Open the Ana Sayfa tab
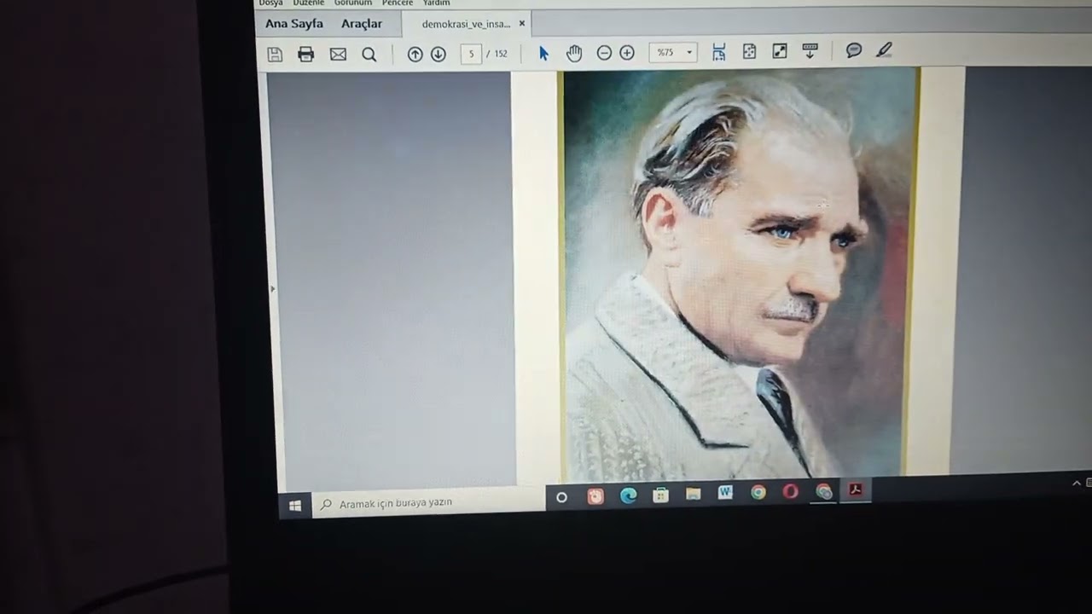The image size is (1092, 614). (x=294, y=24)
